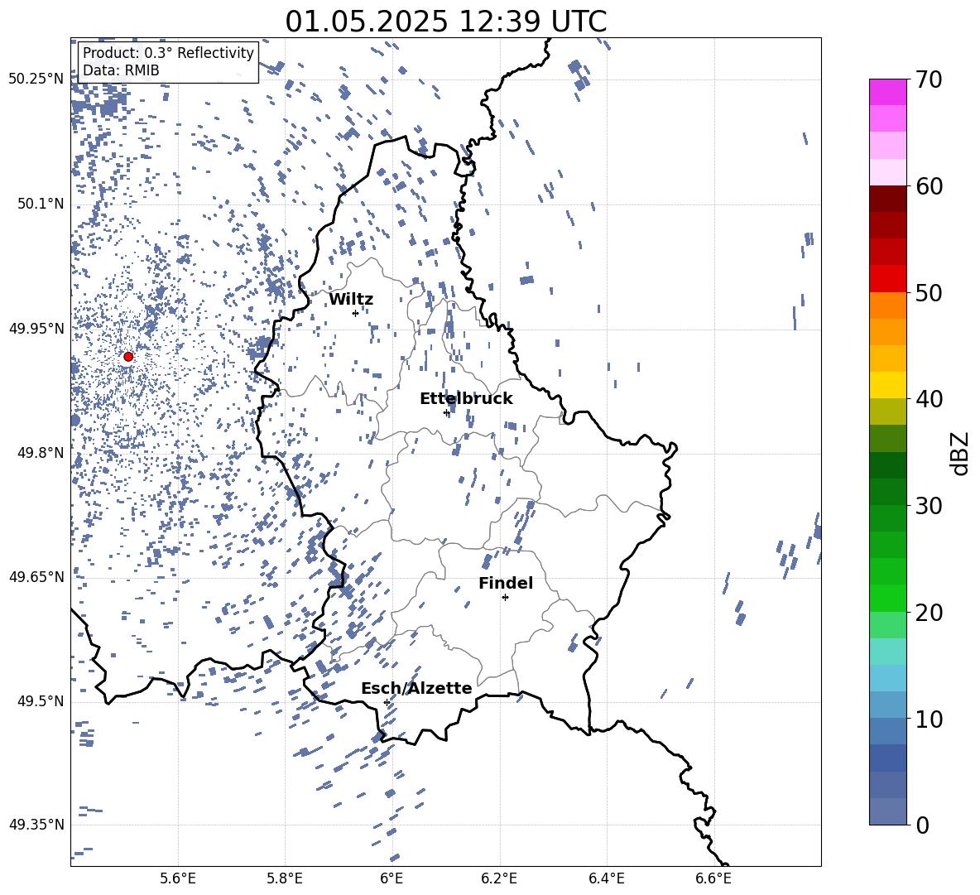Viewport: 980px width, 895px height.
Task: Click the colorbar tick value 40
Action: [x=928, y=399]
